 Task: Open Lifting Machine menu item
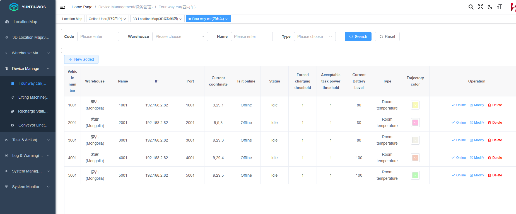(28, 97)
